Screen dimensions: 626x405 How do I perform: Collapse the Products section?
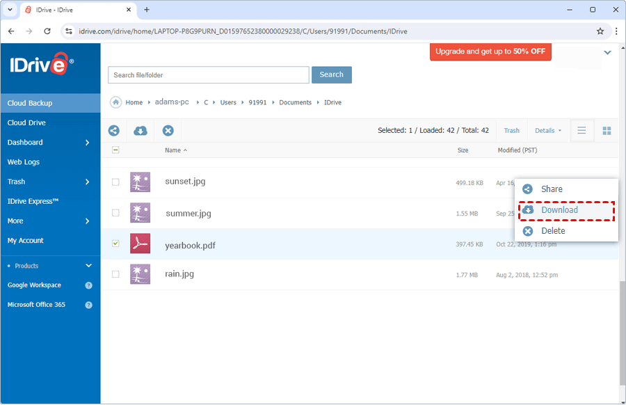click(88, 266)
